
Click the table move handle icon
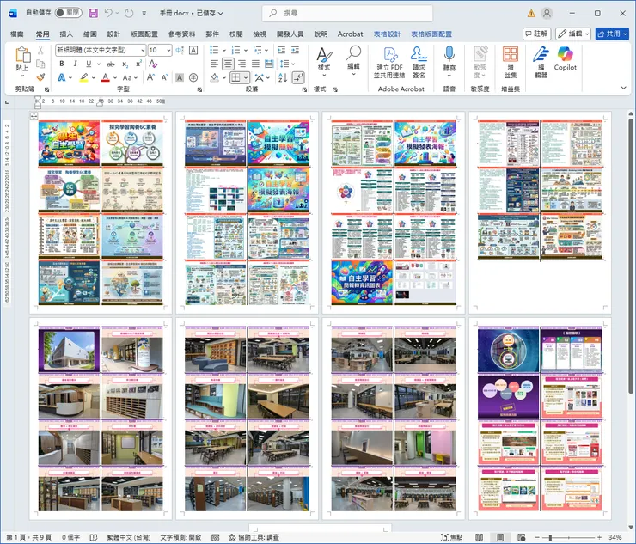(34, 116)
